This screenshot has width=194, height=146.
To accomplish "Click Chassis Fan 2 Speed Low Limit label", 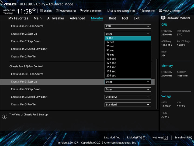I will pyautogui.click(x=29, y=49).
